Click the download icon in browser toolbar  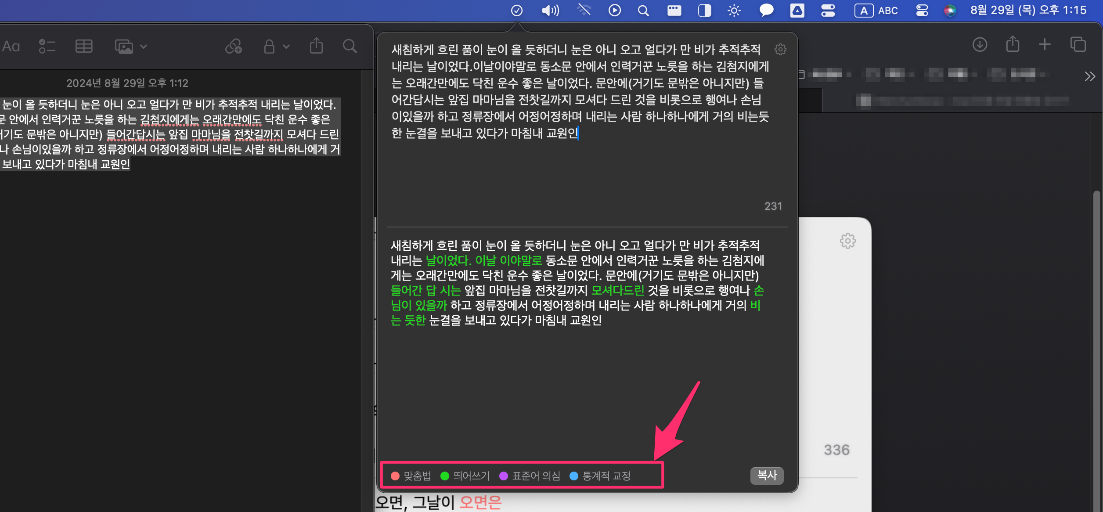pyautogui.click(x=980, y=44)
